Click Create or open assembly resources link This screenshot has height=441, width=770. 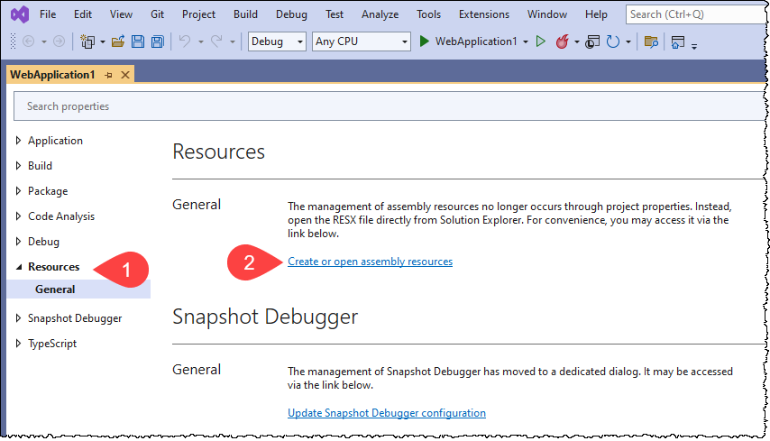coord(371,262)
